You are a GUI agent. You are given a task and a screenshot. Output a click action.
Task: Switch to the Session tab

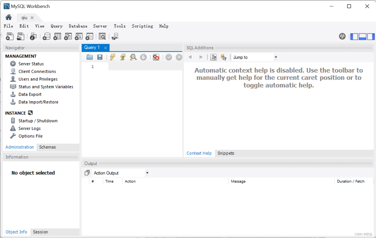click(40, 232)
